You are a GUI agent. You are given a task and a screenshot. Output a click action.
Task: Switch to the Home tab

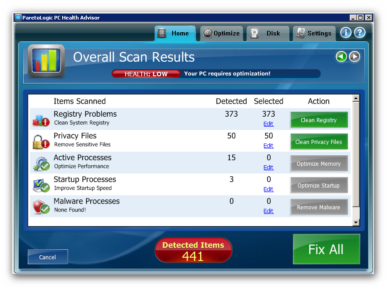pos(175,33)
